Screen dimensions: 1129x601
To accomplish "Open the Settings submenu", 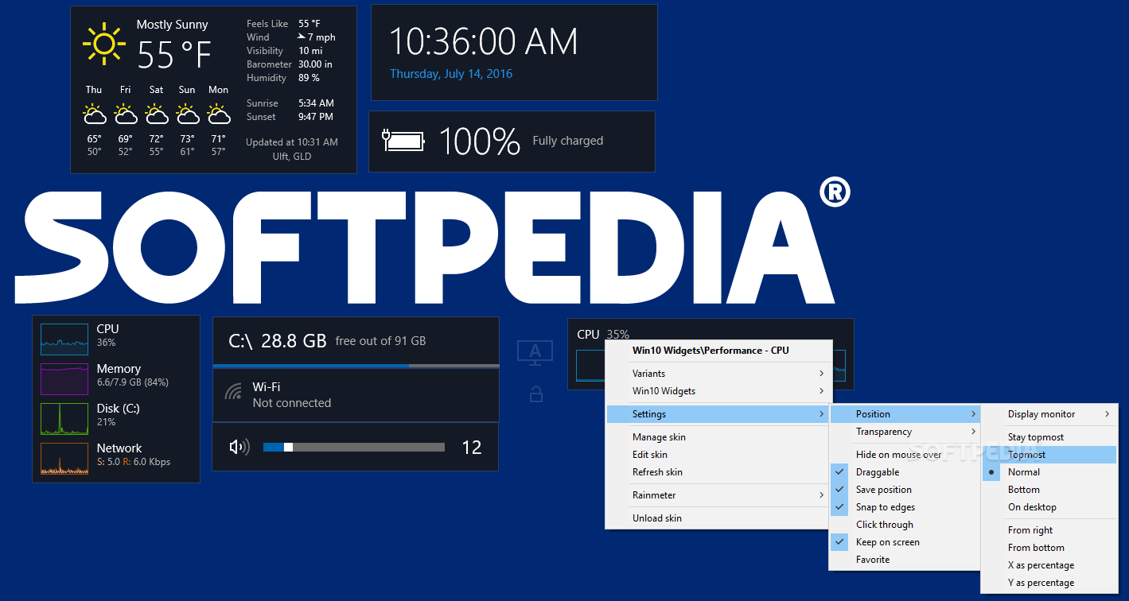I will coord(719,414).
